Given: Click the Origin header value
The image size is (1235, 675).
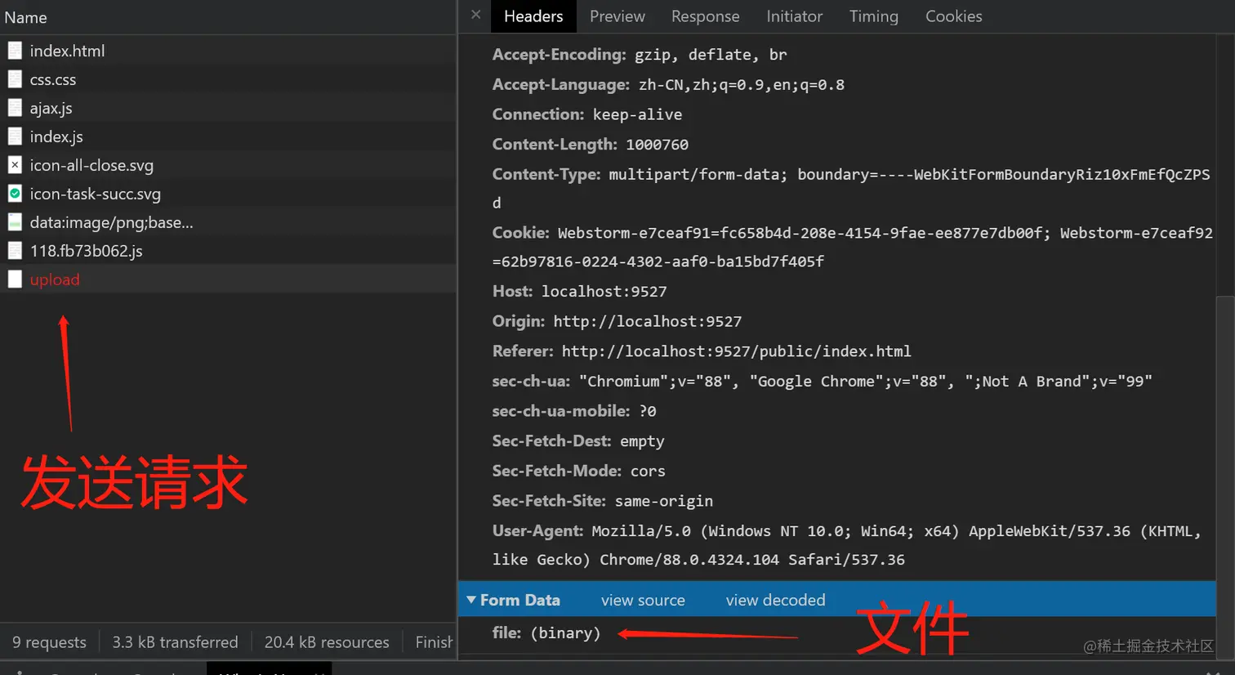Looking at the screenshot, I should [x=648, y=322].
